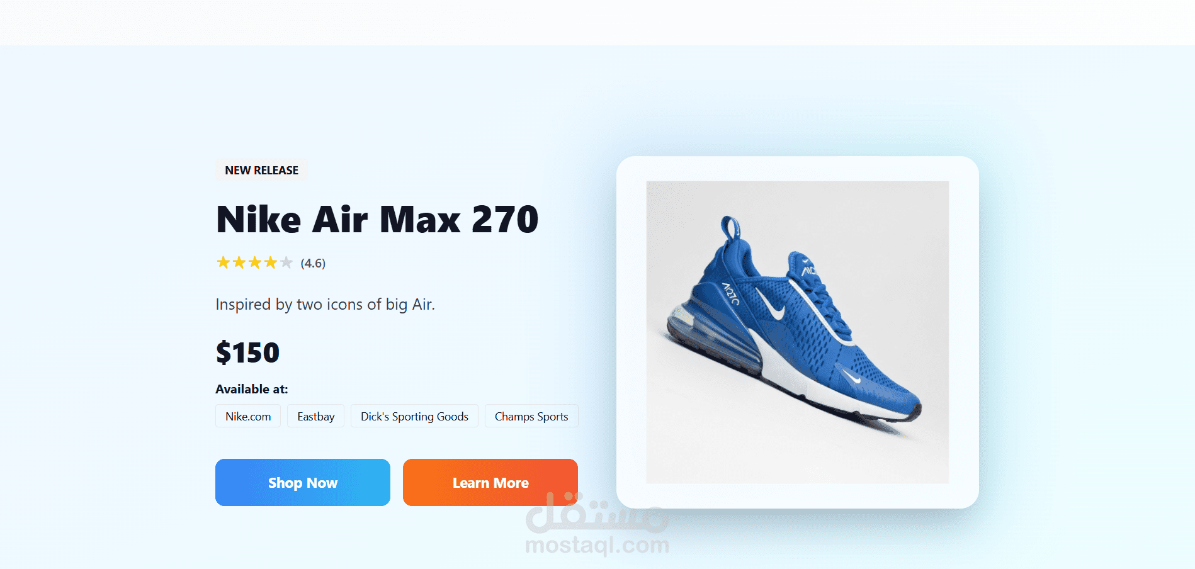The width and height of the screenshot is (1195, 569).
Task: Click the Inspired by two icons description
Action: pyautogui.click(x=325, y=305)
